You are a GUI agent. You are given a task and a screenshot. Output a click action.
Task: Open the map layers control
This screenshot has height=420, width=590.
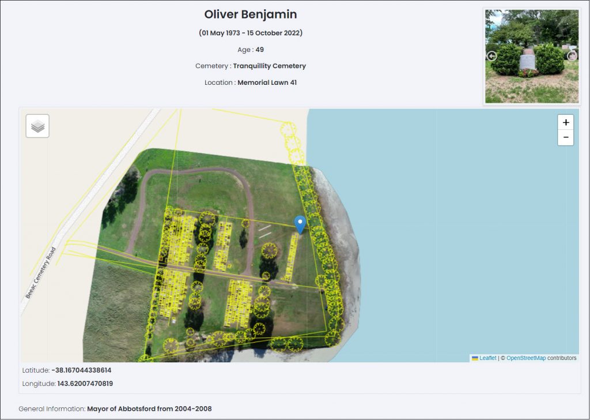(37, 126)
